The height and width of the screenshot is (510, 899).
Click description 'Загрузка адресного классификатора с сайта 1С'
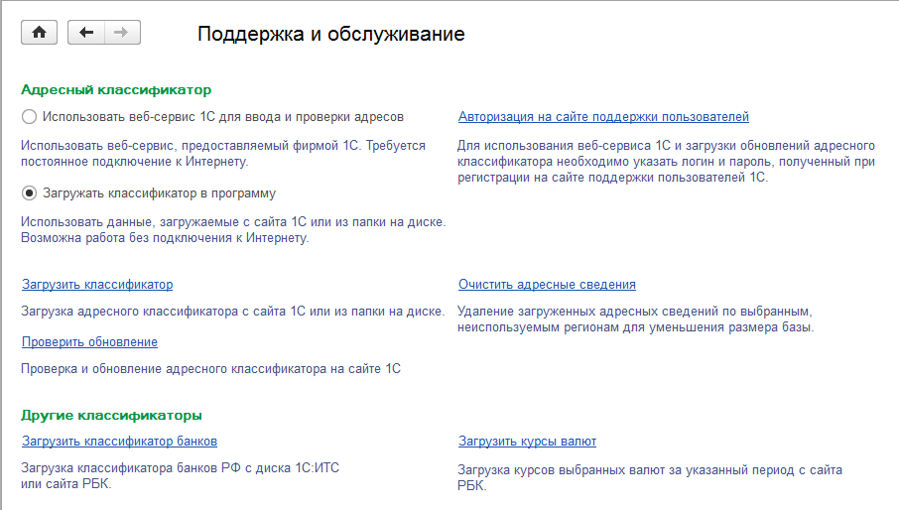point(163,312)
